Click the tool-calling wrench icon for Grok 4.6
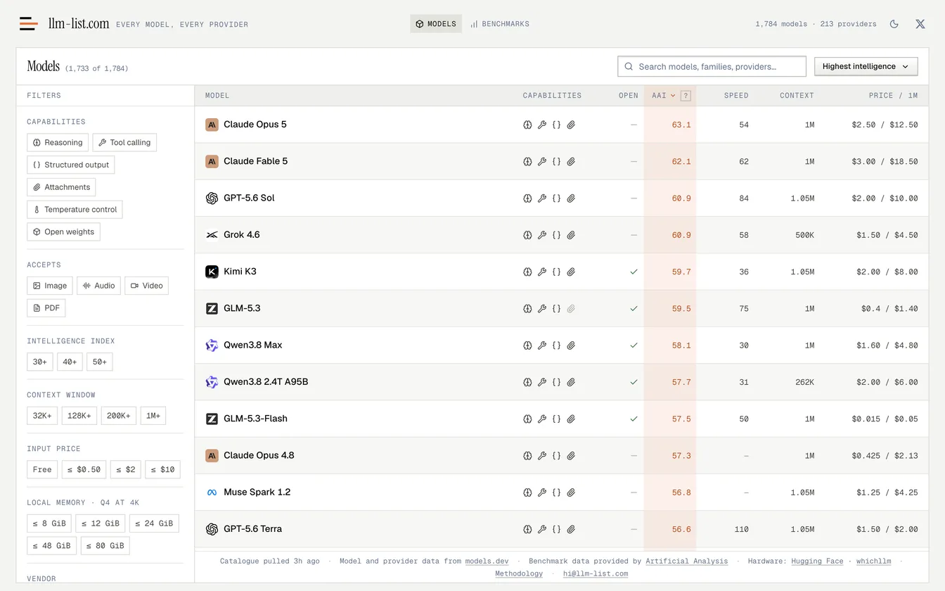 (x=542, y=235)
